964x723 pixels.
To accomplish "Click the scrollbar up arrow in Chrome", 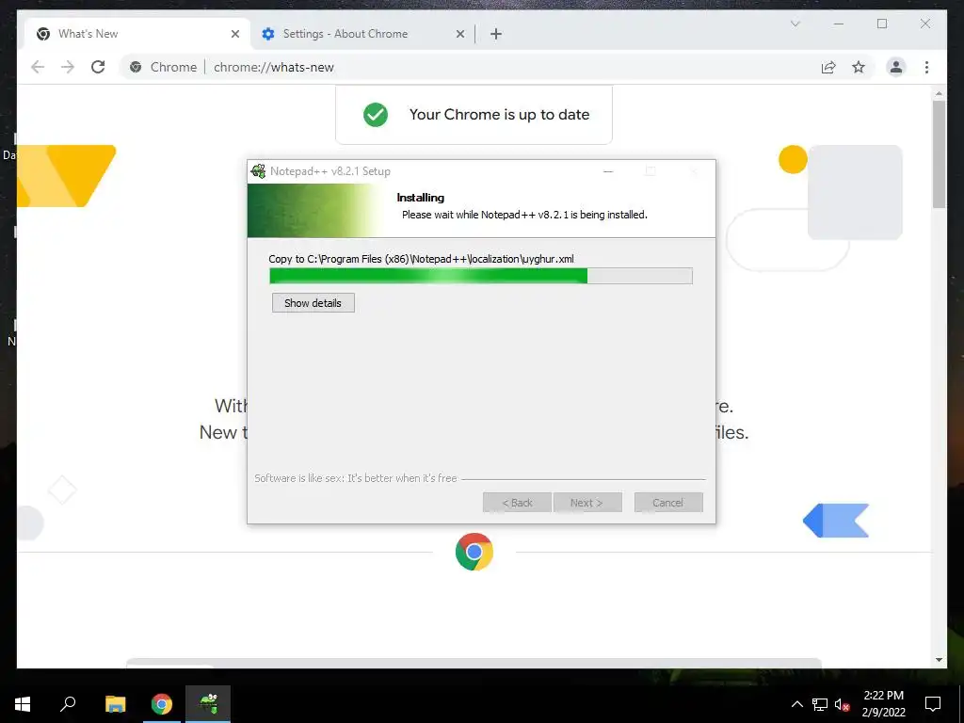I will tap(939, 93).
